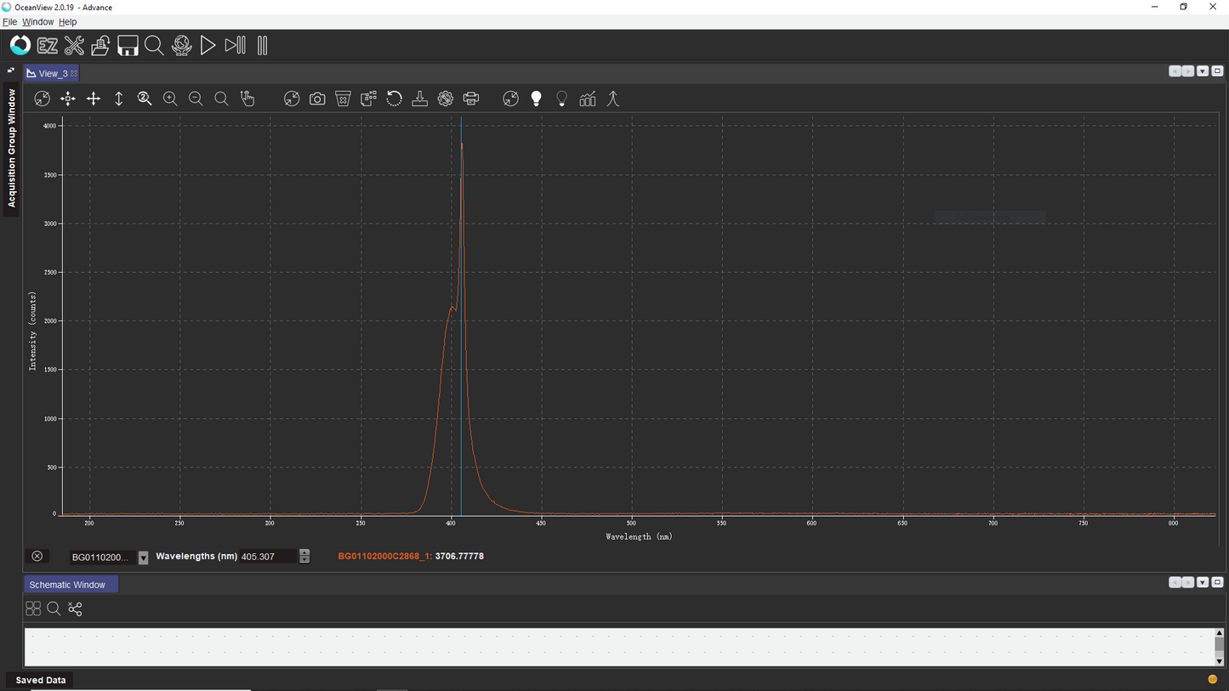Open the wrench and screwdriver tools icon

(x=74, y=45)
